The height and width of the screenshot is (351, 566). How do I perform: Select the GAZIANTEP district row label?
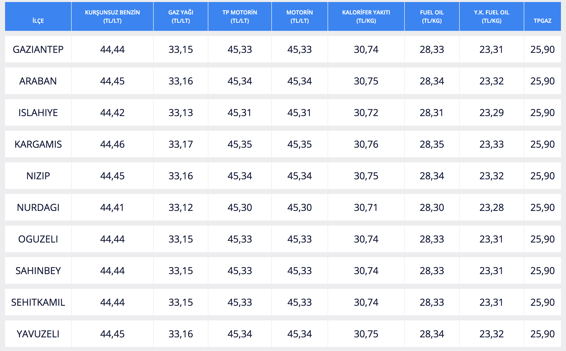(x=38, y=49)
